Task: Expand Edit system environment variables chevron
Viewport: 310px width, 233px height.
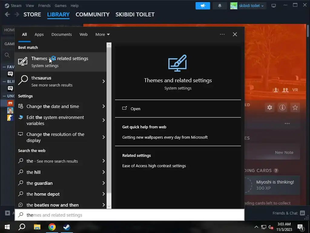Action: [104, 120]
